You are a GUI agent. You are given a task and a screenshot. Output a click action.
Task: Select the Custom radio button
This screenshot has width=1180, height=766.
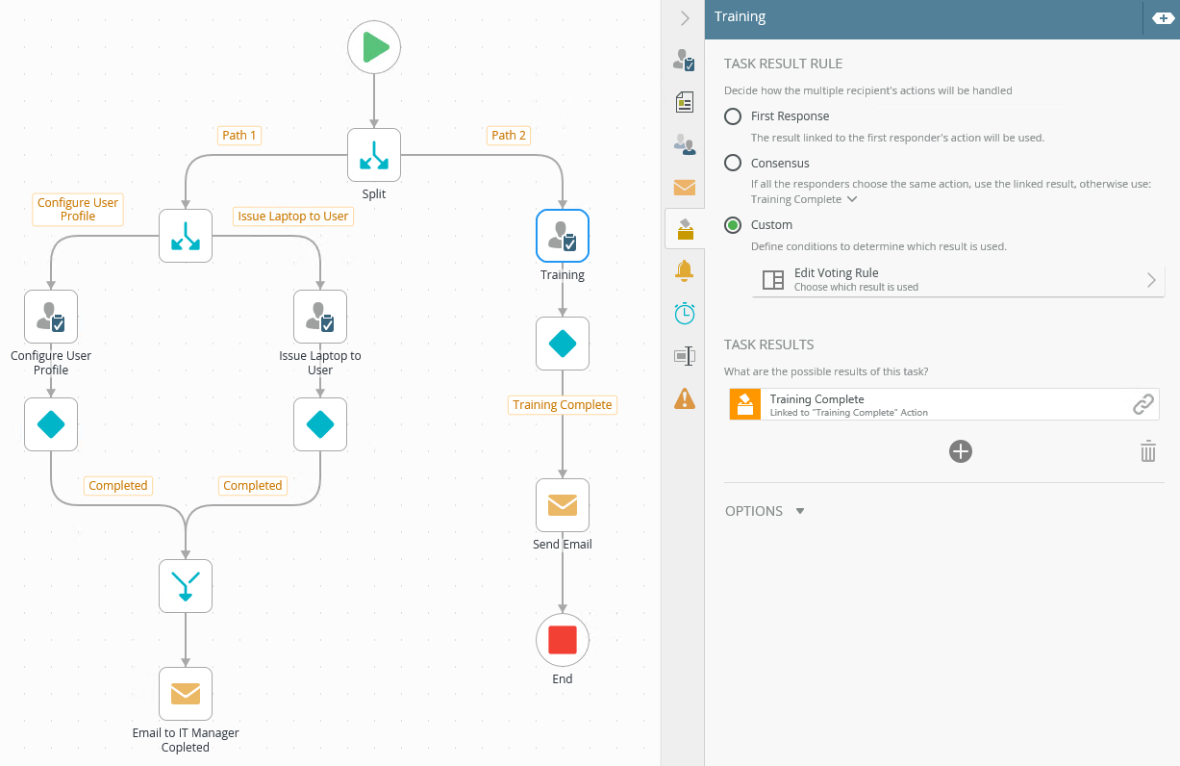coord(732,224)
